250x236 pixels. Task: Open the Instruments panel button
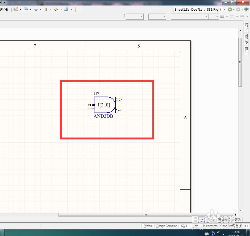point(210,226)
